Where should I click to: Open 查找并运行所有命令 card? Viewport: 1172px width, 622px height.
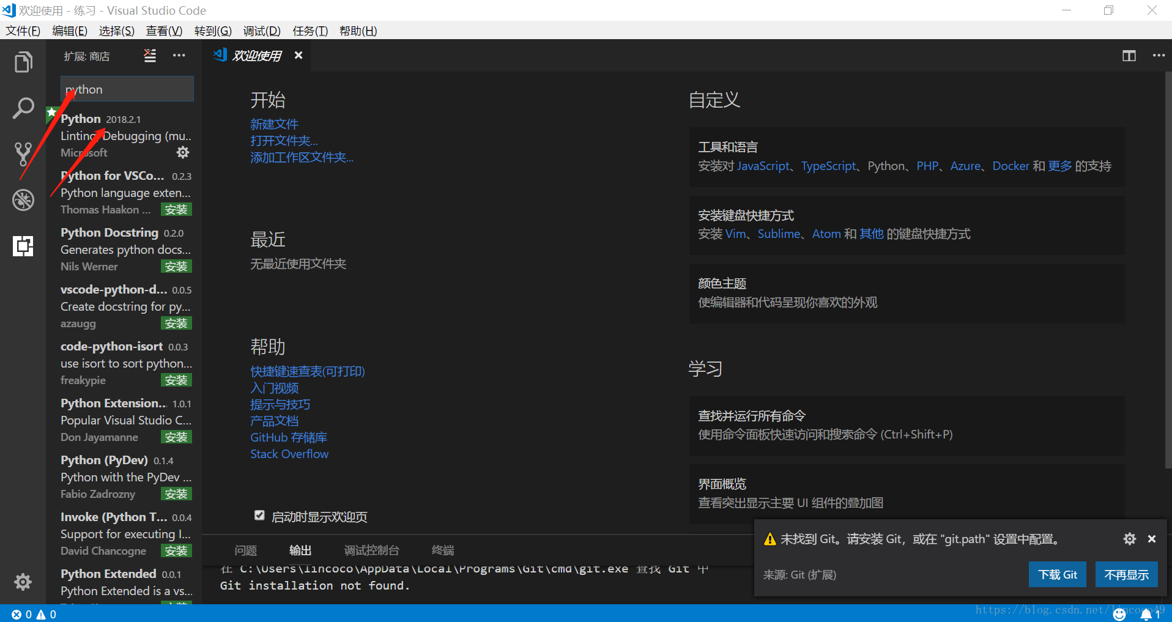[x=907, y=425]
